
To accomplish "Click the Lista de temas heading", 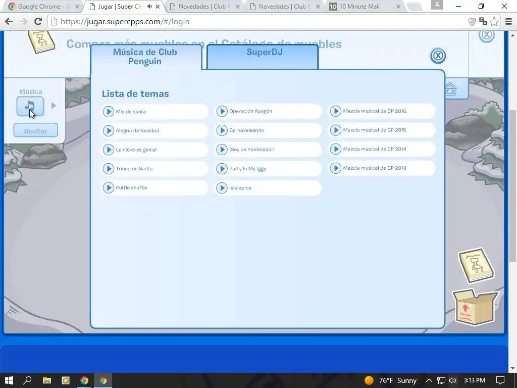I will click(x=135, y=93).
